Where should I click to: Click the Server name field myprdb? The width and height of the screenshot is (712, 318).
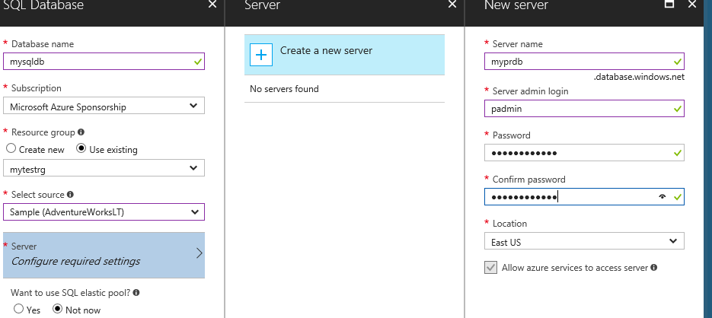[584, 61]
